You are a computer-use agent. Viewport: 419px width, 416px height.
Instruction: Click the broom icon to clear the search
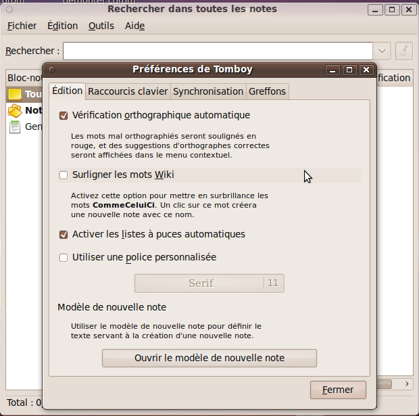(403, 51)
